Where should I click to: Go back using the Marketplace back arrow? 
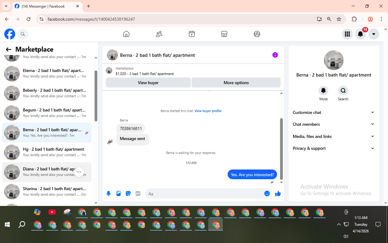pos(8,50)
